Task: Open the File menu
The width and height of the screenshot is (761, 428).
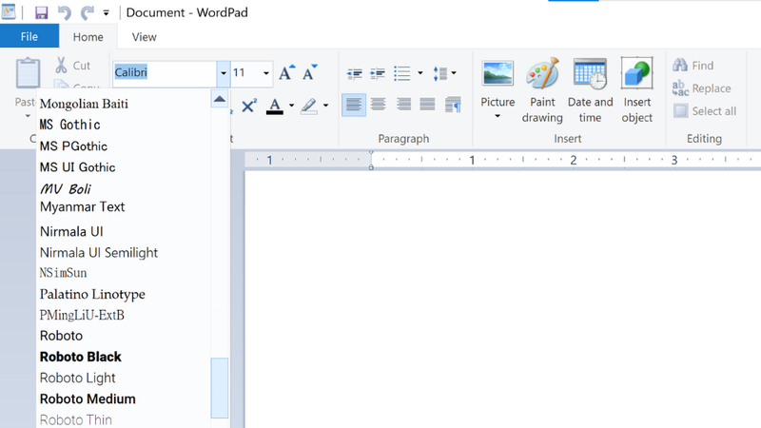Action: pos(29,37)
